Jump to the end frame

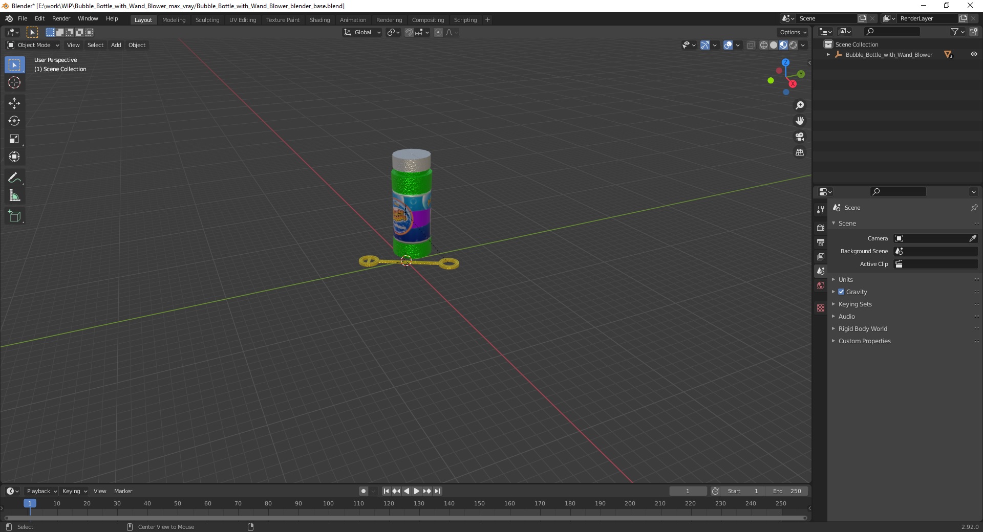(438, 491)
